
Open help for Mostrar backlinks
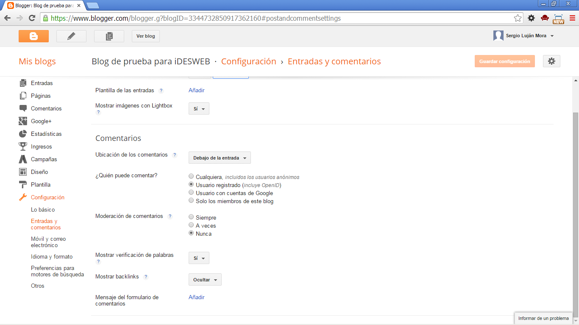pyautogui.click(x=146, y=277)
